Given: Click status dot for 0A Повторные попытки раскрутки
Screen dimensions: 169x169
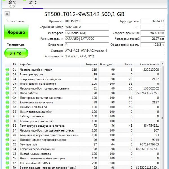Looking at the screenshot, I should (7, 97).
